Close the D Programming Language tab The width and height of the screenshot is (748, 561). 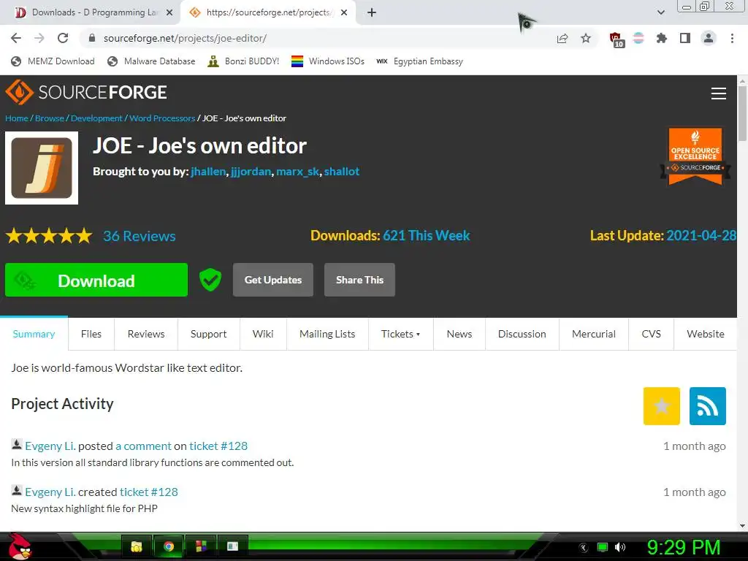click(169, 13)
